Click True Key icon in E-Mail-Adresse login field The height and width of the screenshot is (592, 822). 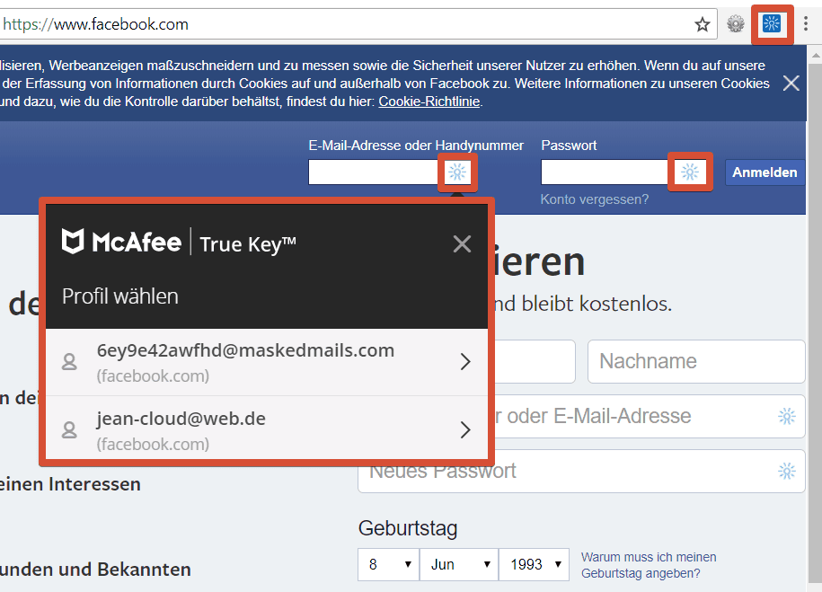click(457, 172)
